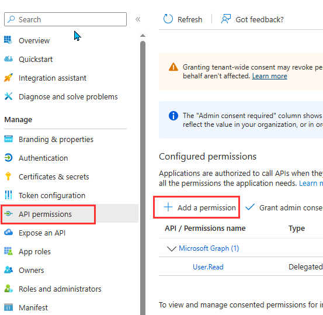Click the Token configuration bars icon
323x315 pixels.
coord(8,195)
